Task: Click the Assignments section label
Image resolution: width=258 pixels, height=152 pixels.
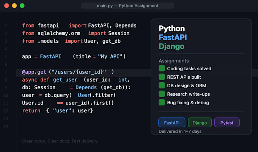Action: point(174,61)
